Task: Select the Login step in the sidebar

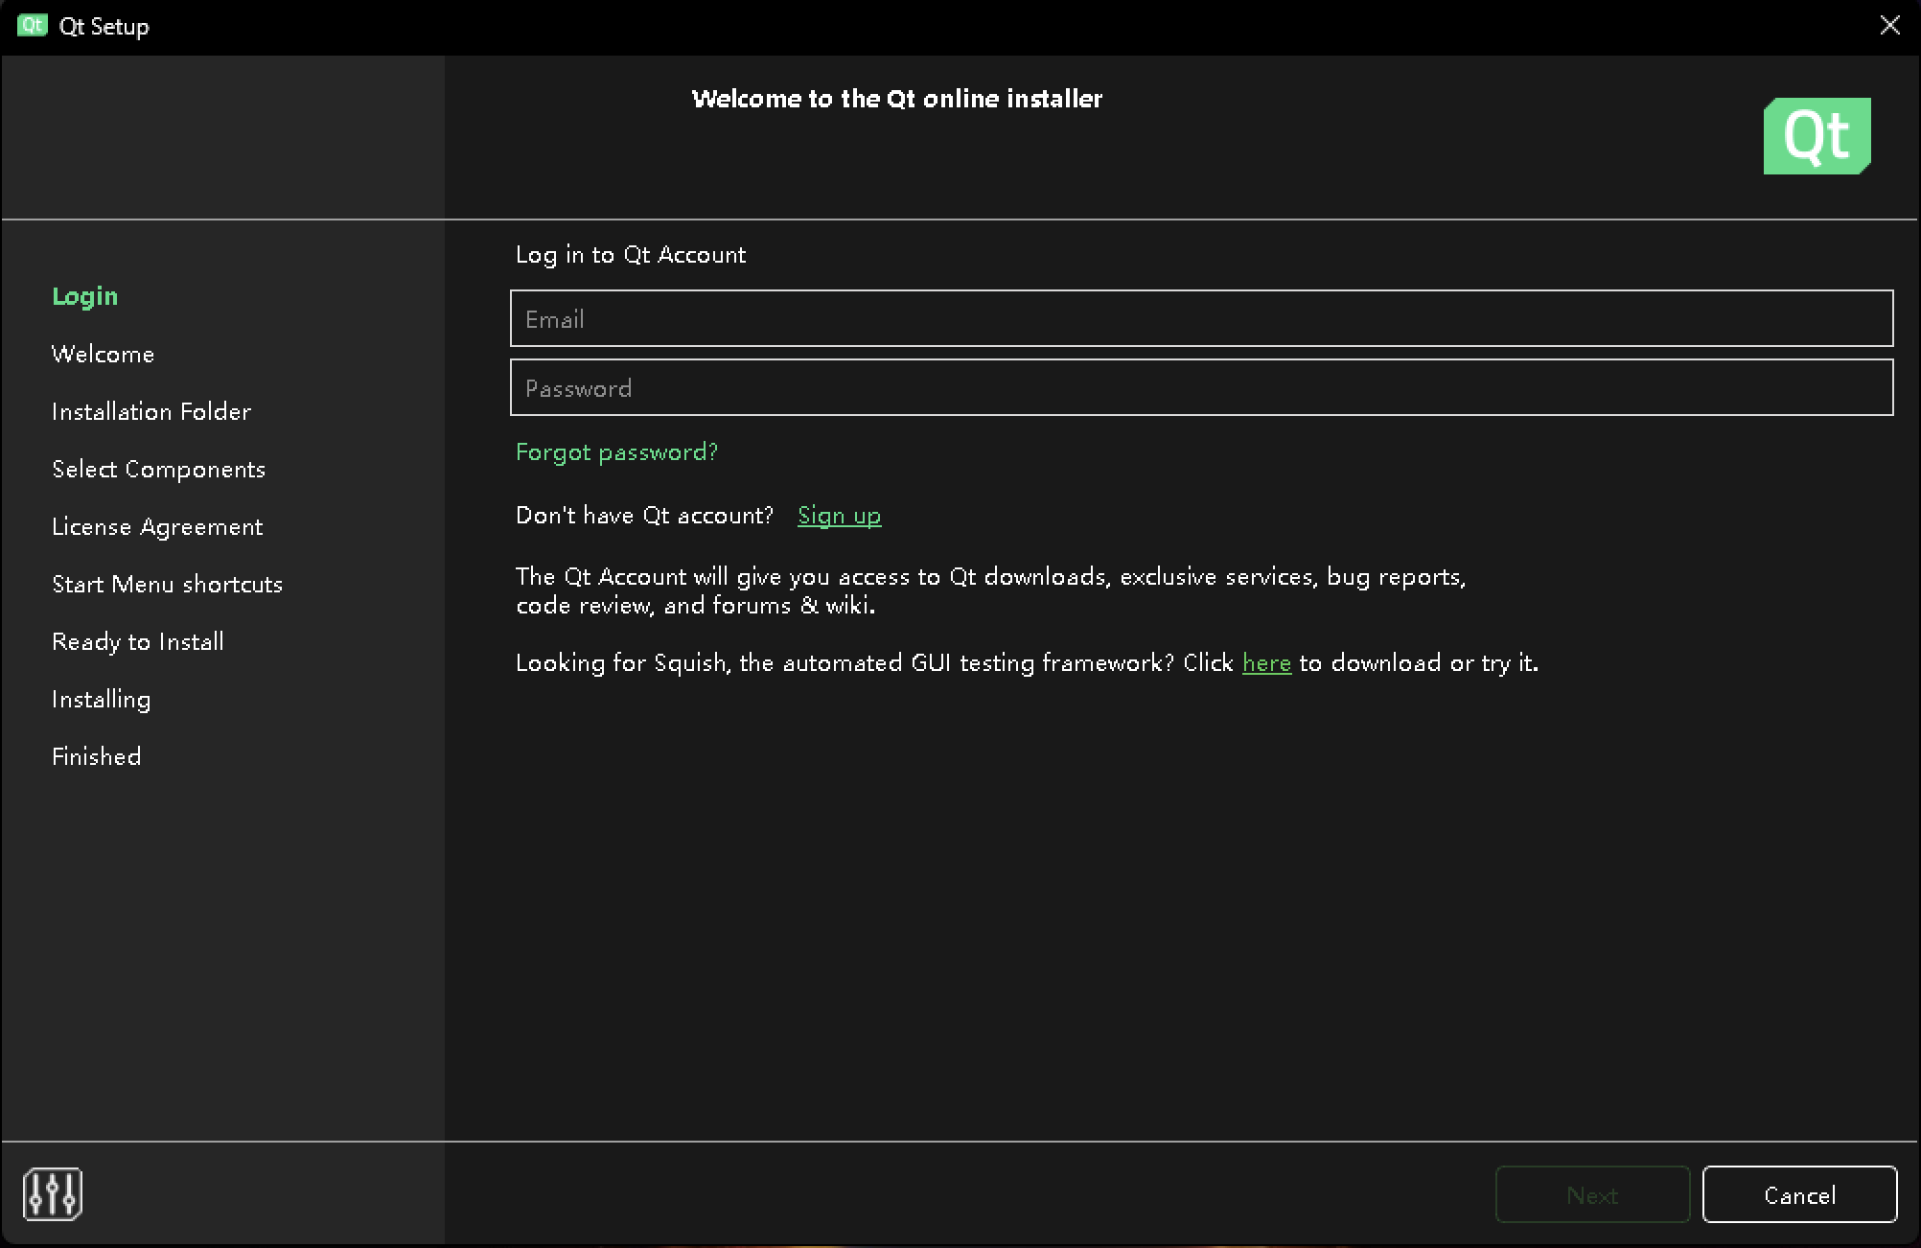Action: coord(84,295)
